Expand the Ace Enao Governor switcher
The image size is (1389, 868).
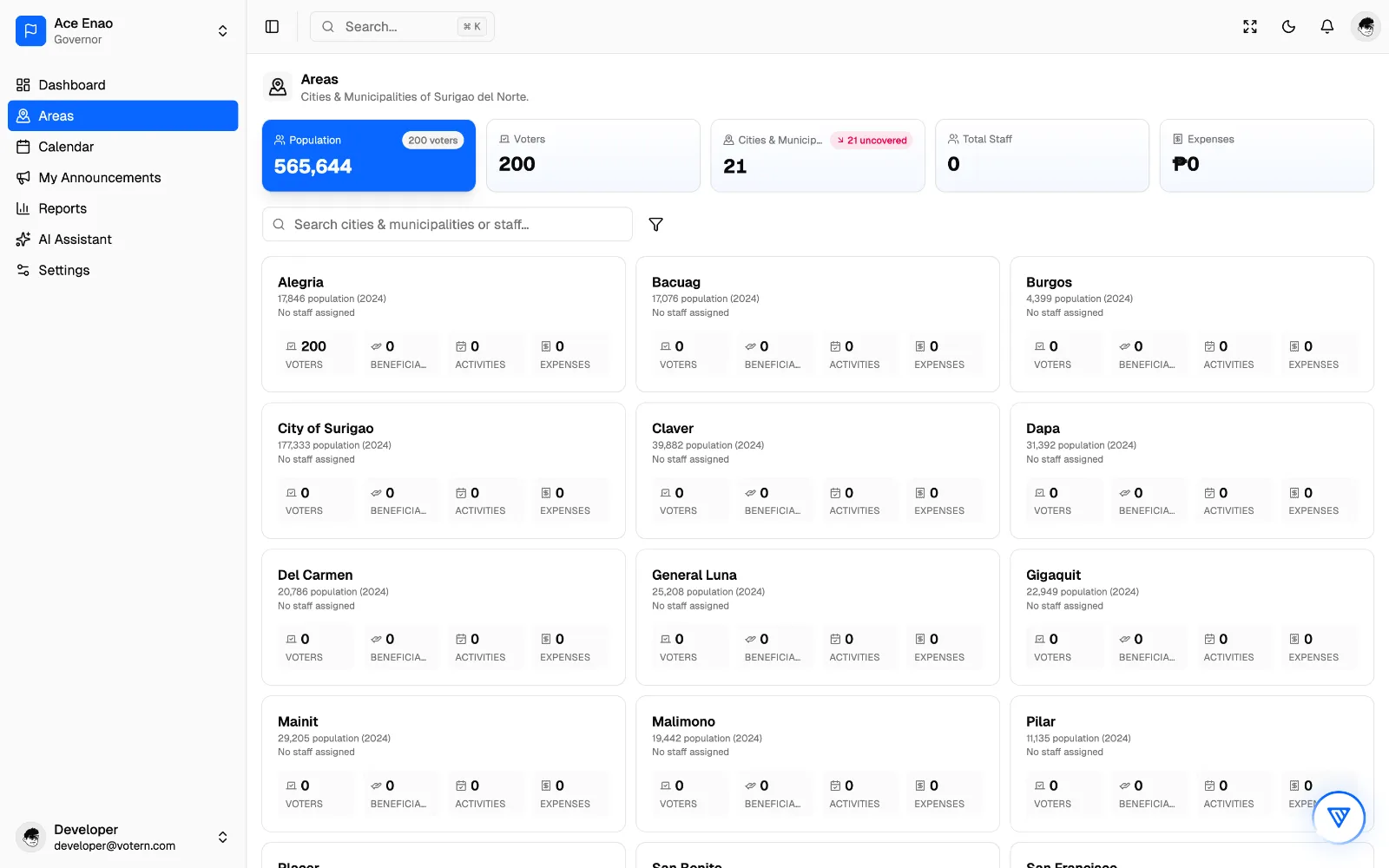click(x=223, y=31)
